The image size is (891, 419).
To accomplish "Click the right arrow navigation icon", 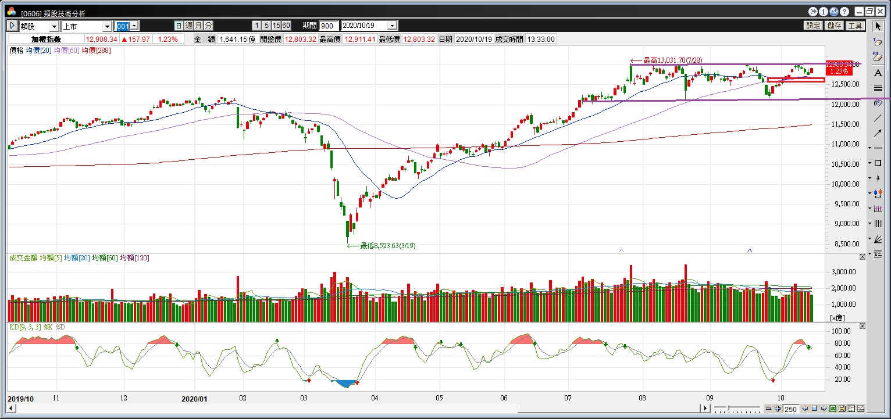I will (824, 409).
